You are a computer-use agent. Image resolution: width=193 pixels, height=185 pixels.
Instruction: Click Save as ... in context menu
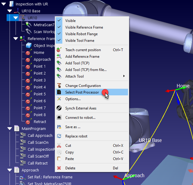(73, 127)
